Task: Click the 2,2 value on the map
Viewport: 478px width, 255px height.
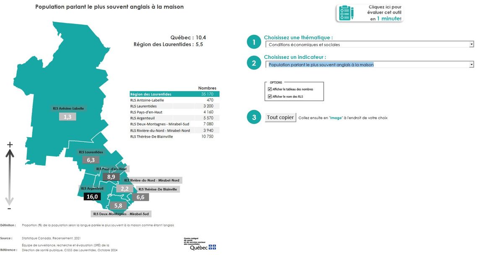Action: coord(125,189)
